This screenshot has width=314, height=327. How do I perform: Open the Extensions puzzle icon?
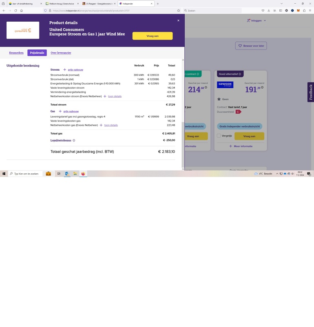(304, 11)
